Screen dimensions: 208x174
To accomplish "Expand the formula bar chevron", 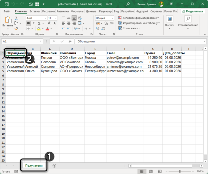I will [x=204, y=41].
